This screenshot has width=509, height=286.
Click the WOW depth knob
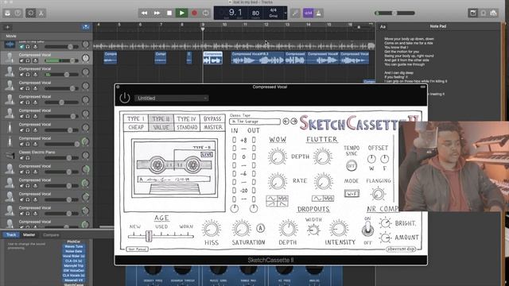coord(277,157)
